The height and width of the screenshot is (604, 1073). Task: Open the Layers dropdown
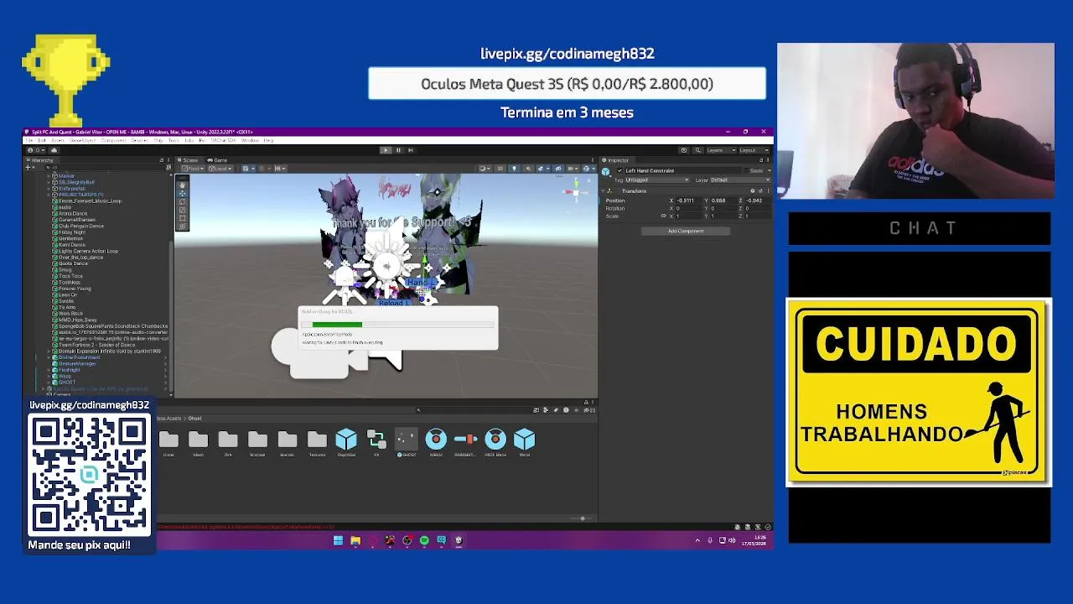point(721,150)
